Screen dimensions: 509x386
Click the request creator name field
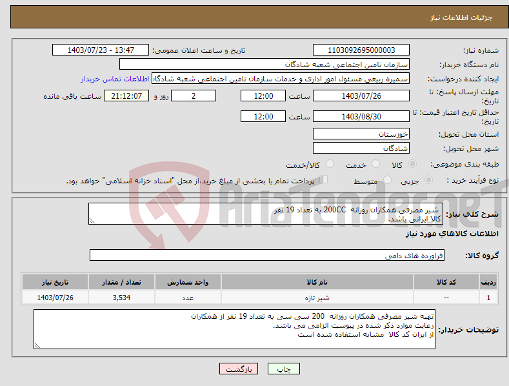(x=281, y=79)
